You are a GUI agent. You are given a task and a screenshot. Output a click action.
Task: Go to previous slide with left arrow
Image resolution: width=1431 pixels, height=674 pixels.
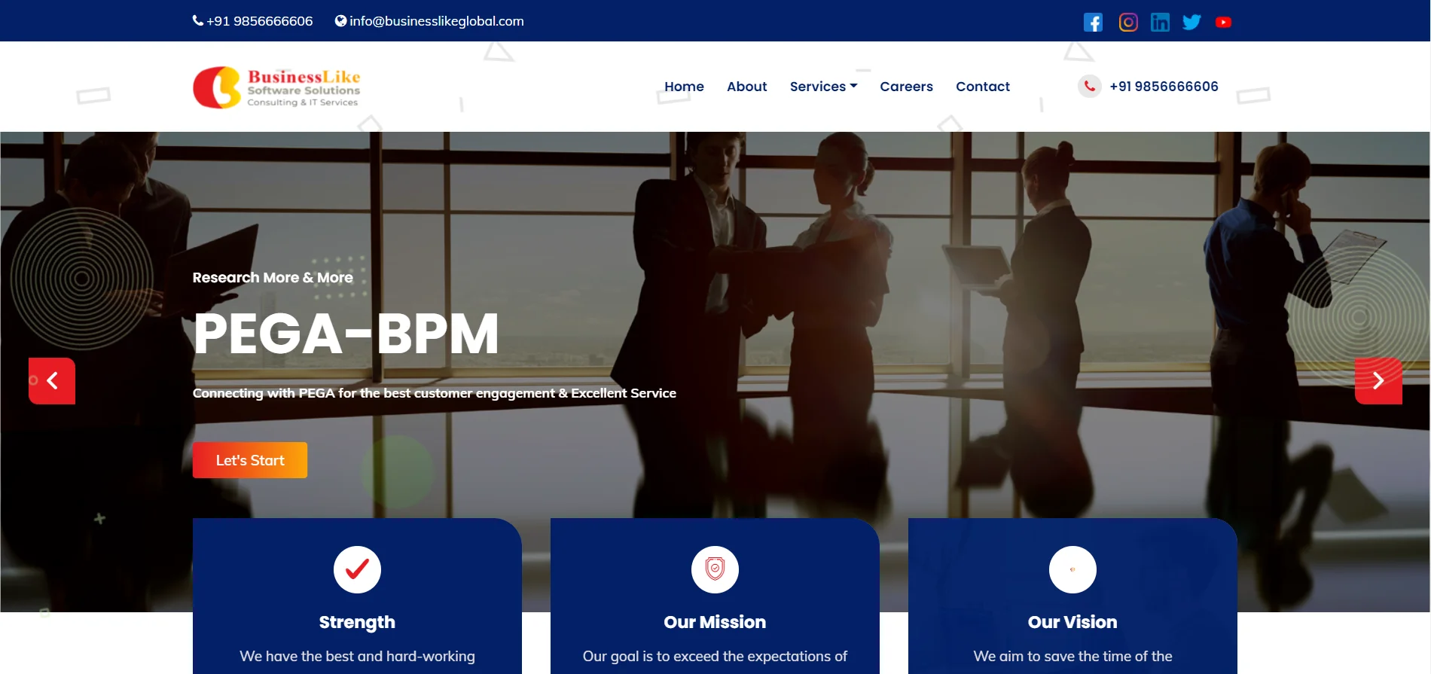click(x=52, y=381)
